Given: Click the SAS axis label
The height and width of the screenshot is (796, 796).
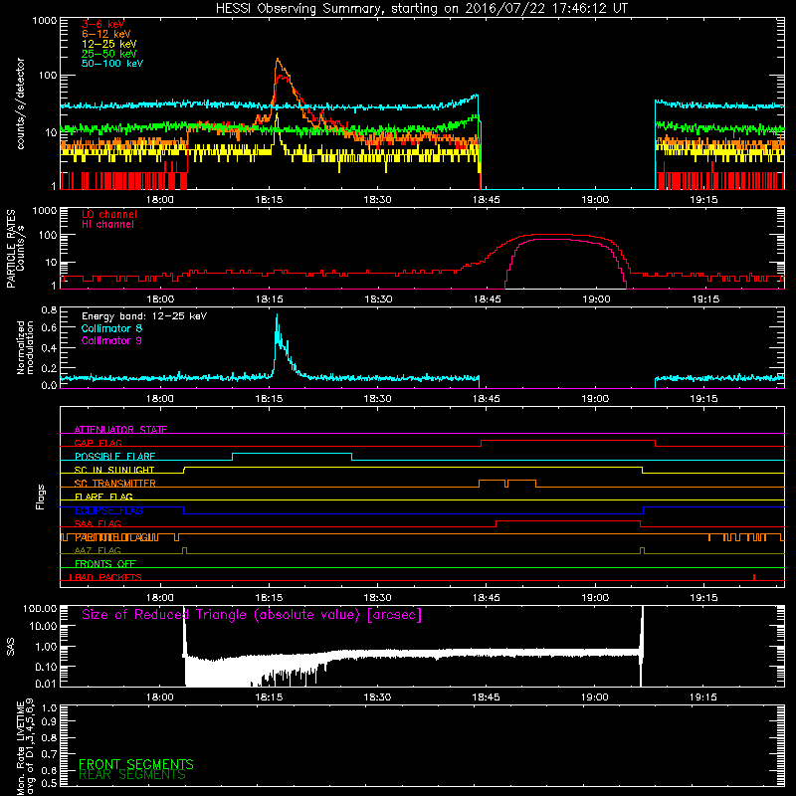Looking at the screenshot, I should 10,647.
